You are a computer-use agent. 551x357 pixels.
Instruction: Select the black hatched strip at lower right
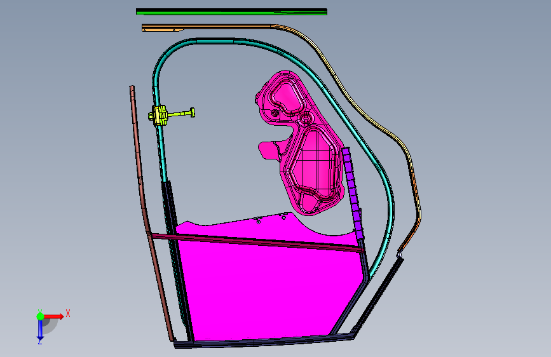point(378,296)
